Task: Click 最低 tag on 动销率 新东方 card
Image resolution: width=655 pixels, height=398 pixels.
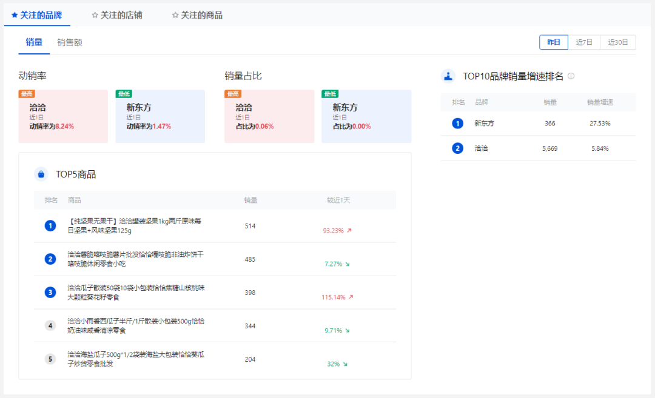Action: click(x=124, y=94)
